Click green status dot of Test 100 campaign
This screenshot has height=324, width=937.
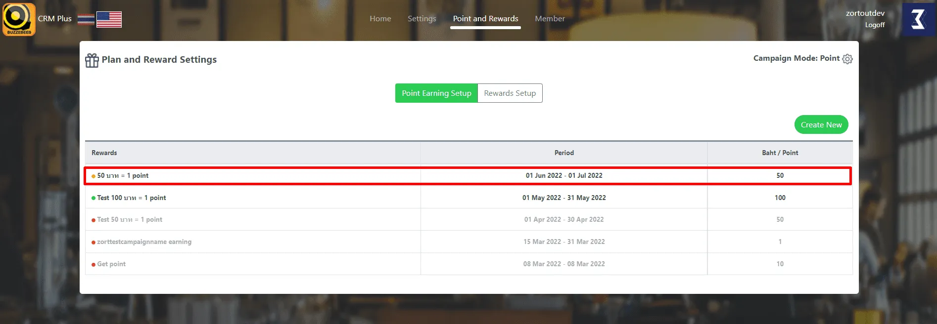click(x=94, y=198)
